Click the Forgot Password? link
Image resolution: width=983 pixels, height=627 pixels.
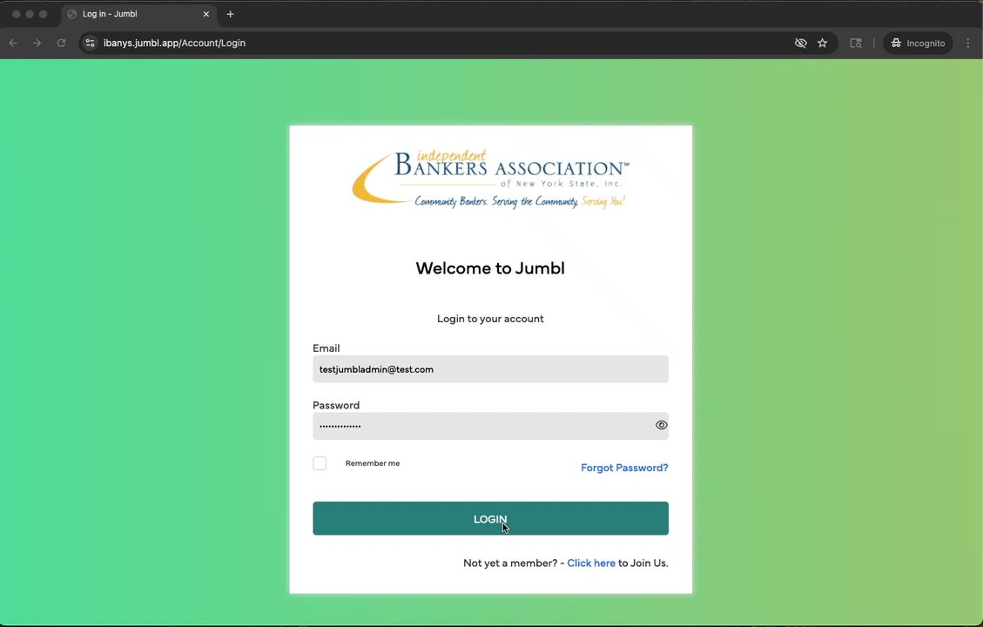(x=624, y=468)
